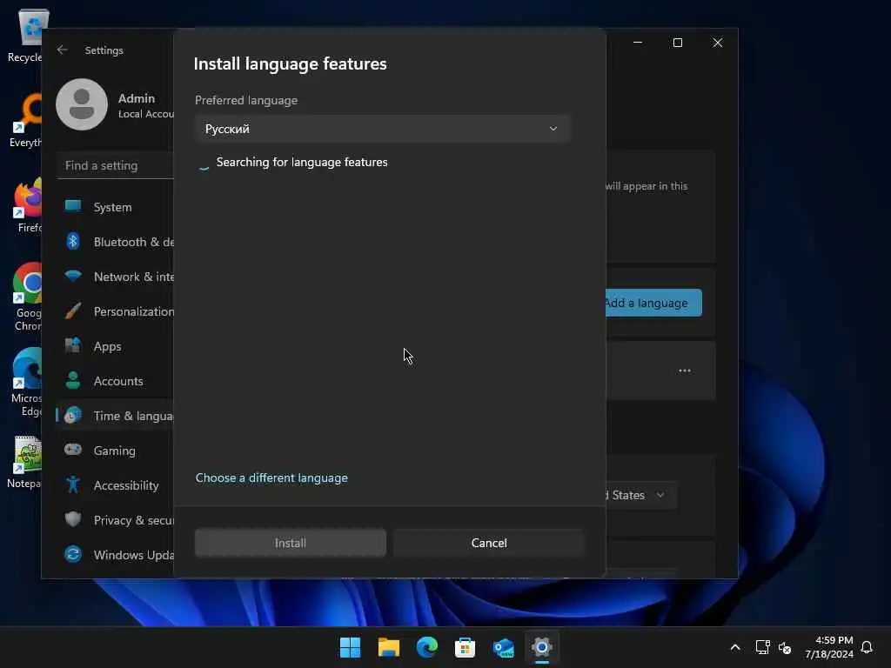Open Windows Update settings
Screen dimensions: 891x668
(116, 555)
